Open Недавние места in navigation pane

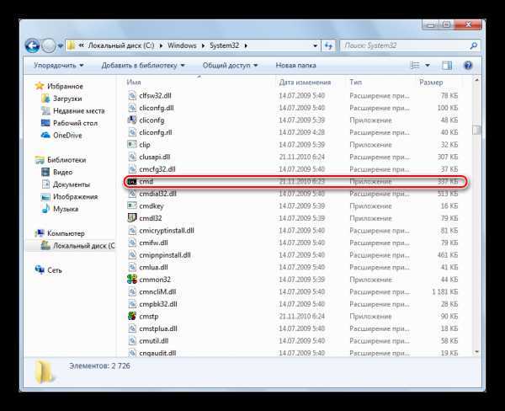pyautogui.click(x=72, y=110)
